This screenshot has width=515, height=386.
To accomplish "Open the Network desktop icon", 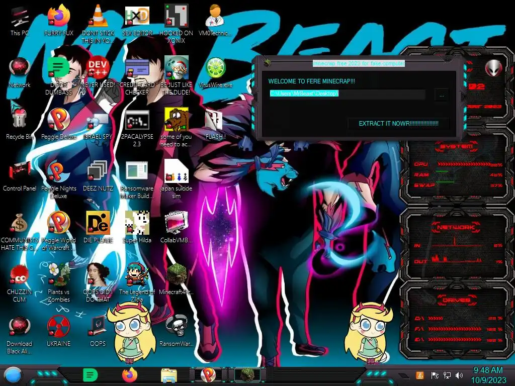I will pos(20,72).
